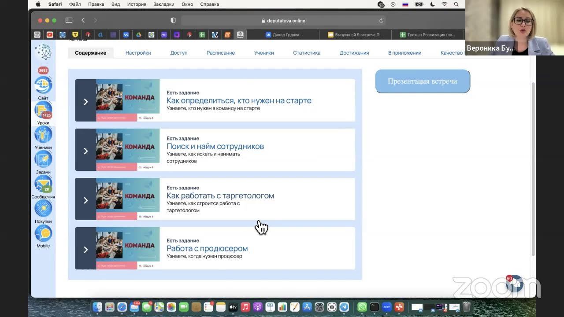Open the Достижения tab
564x317 pixels.
click(354, 53)
